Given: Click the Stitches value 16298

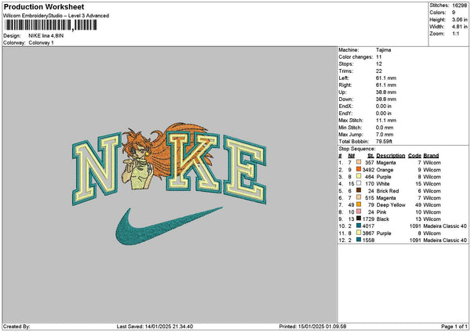Looking at the screenshot, I should [459, 5].
